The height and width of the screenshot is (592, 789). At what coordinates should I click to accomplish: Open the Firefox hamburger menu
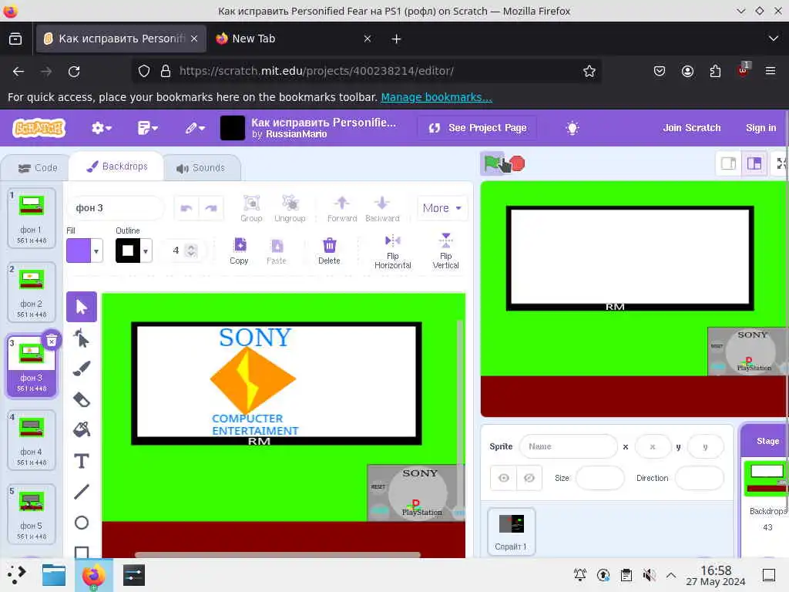(x=770, y=71)
